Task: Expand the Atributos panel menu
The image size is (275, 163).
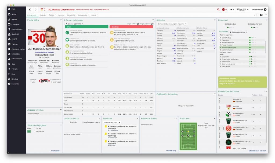Action: (215, 20)
